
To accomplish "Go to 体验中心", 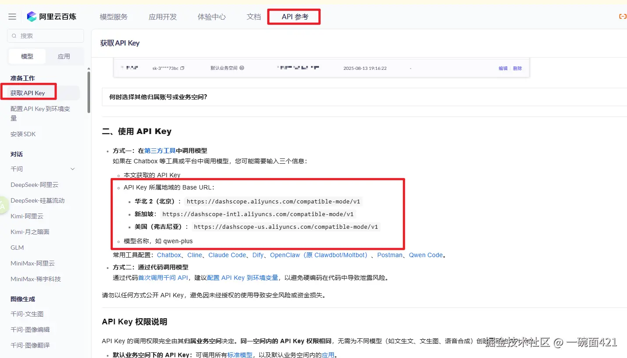I will [212, 17].
